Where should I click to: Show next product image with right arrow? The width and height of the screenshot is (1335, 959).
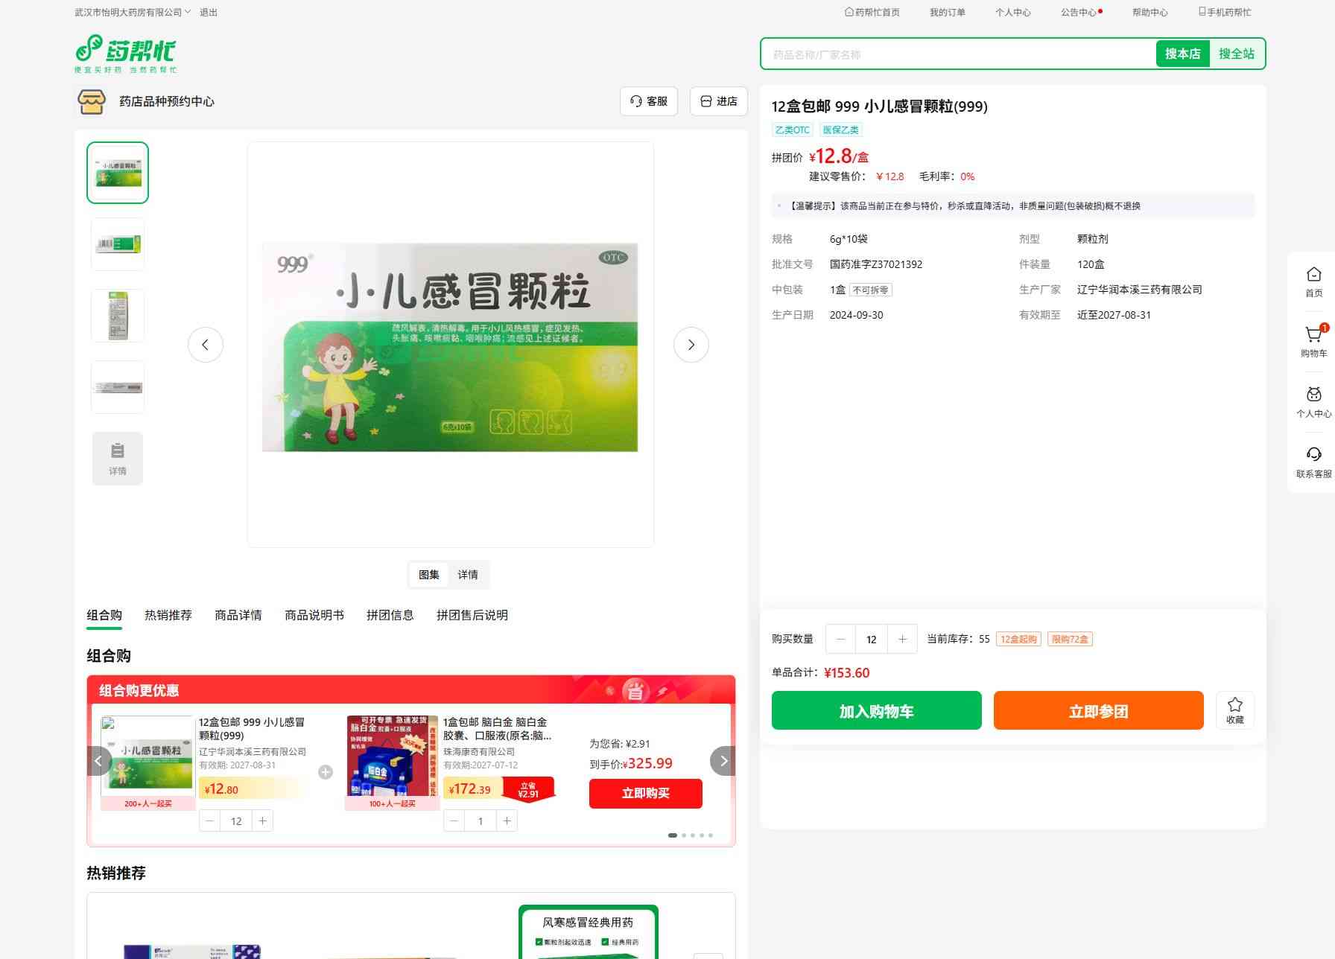691,345
